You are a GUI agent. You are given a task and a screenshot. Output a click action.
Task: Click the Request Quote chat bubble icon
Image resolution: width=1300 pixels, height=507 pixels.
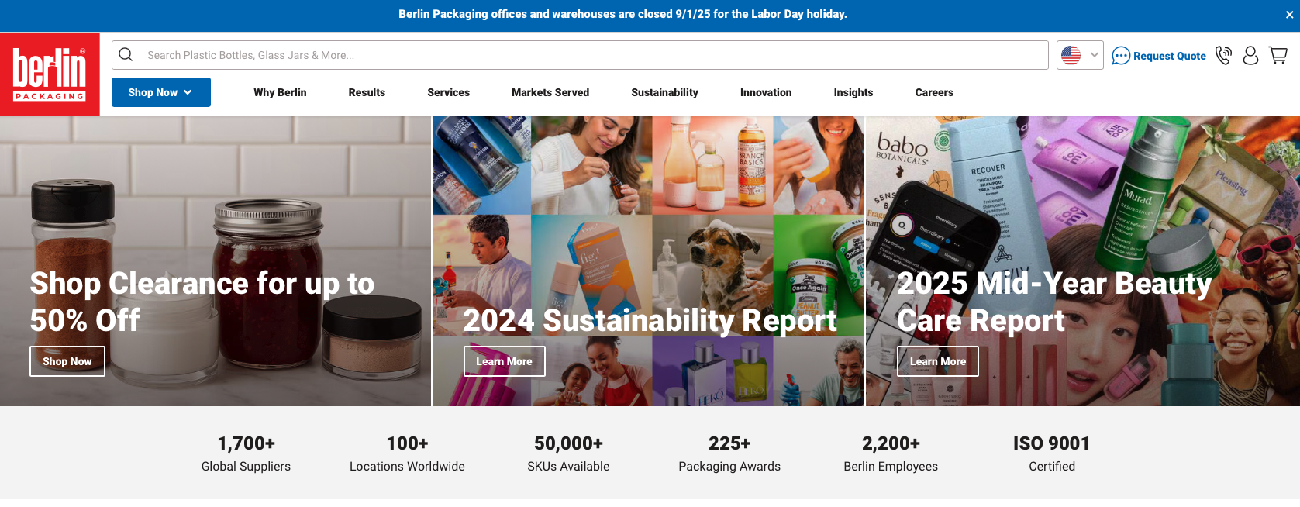tap(1121, 56)
